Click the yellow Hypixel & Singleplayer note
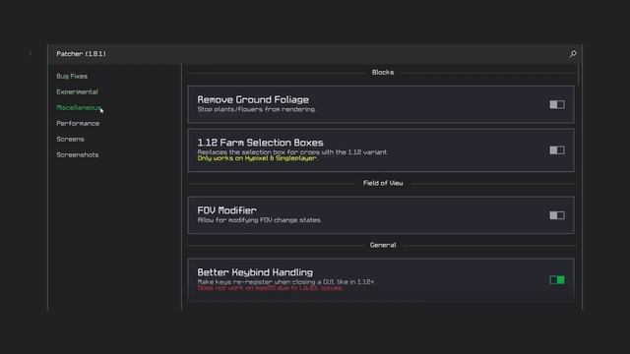 tap(257, 158)
